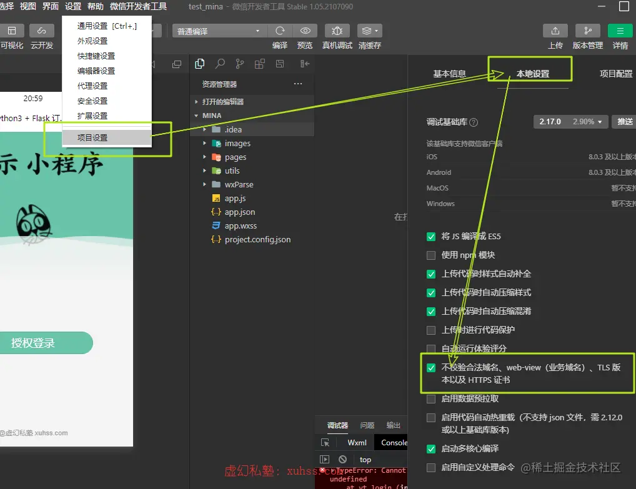
Task: Toggle auto-compress styles on upload checkbox
Action: click(x=431, y=293)
